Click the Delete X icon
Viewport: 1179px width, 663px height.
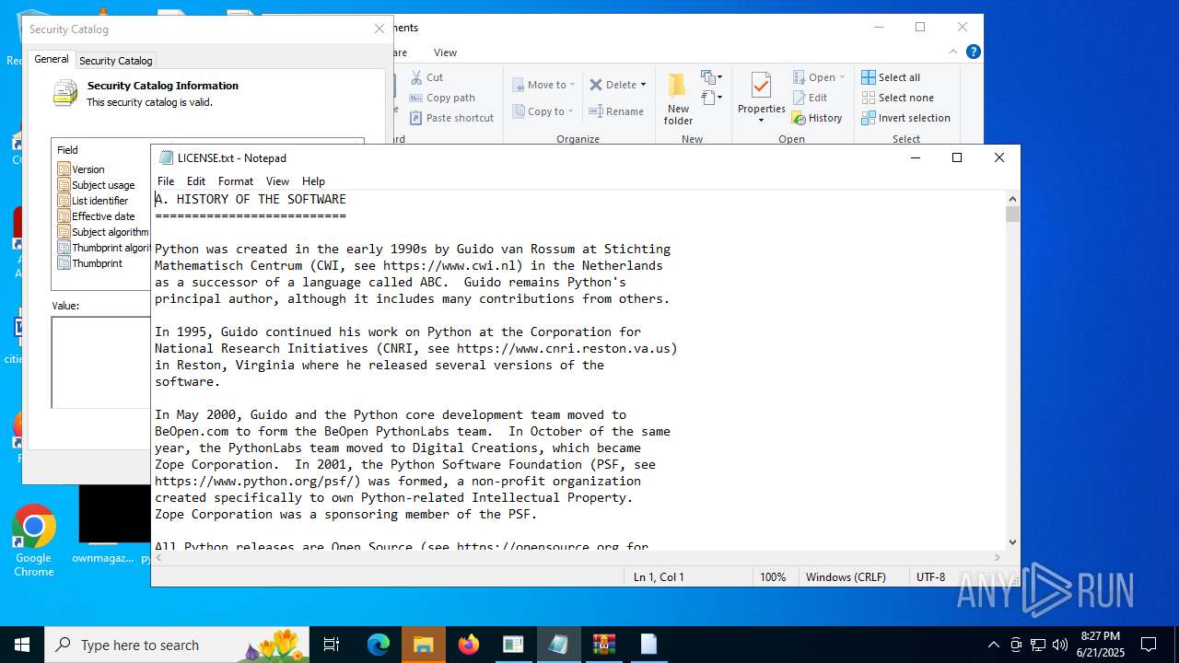coord(596,85)
